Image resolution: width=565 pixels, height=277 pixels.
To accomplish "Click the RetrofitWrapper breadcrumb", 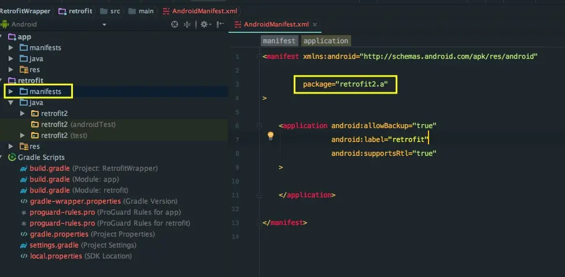I will [25, 11].
